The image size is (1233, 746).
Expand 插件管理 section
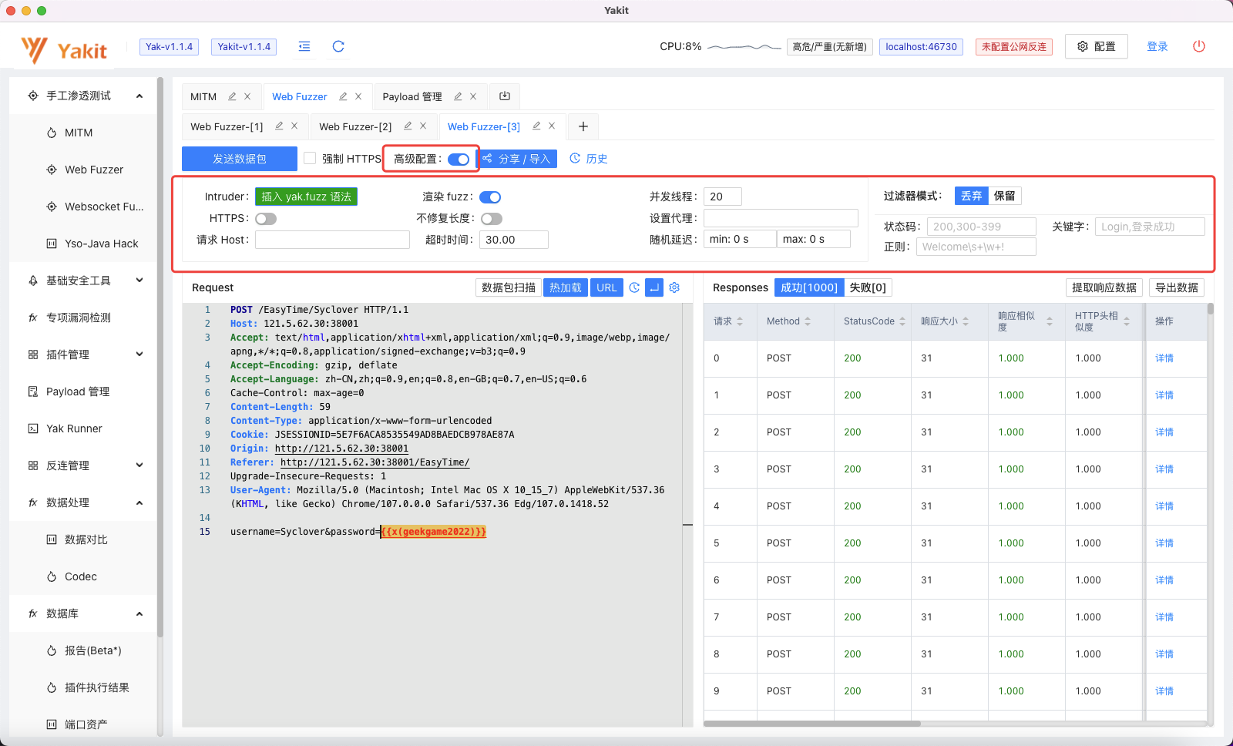click(139, 355)
